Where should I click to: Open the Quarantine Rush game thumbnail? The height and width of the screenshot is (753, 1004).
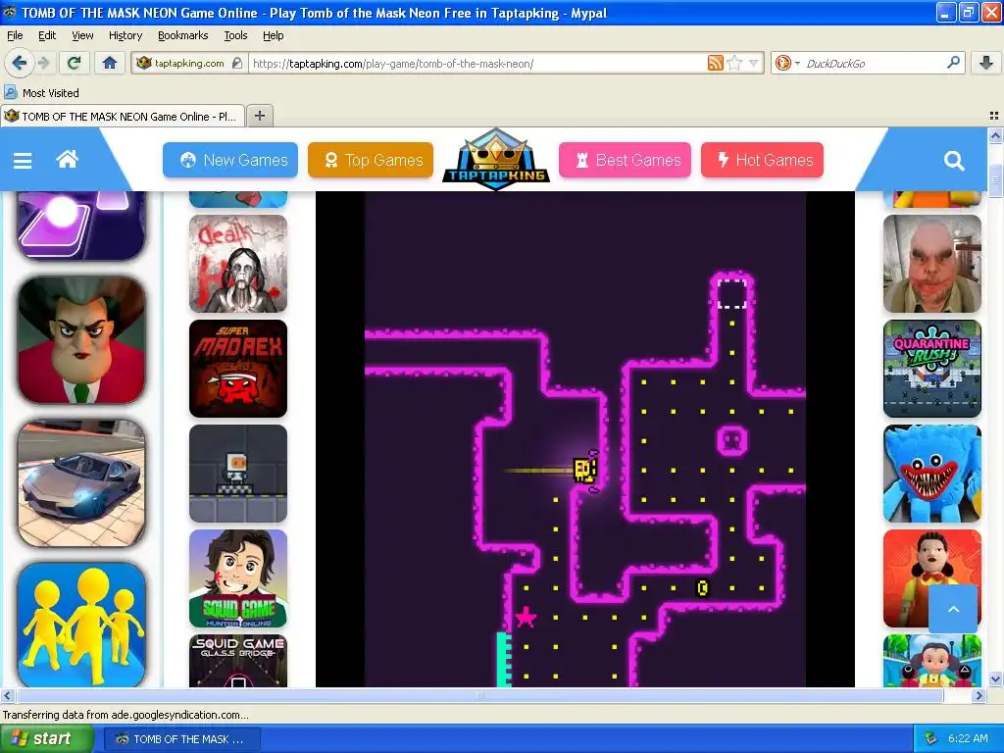coord(932,369)
